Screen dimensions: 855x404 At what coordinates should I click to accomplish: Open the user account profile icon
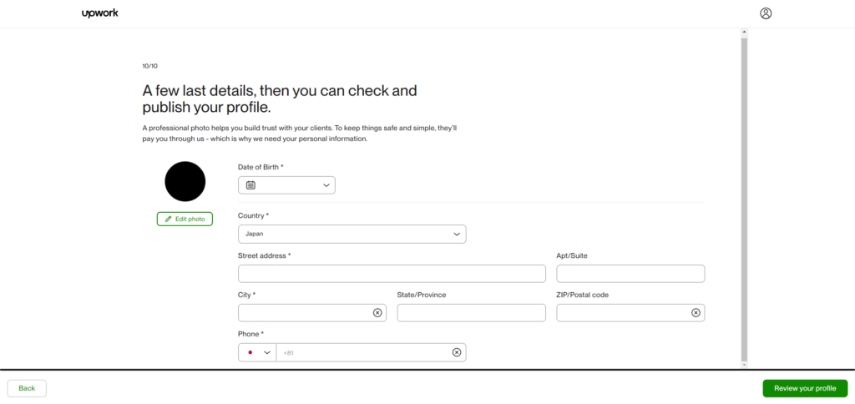point(766,13)
